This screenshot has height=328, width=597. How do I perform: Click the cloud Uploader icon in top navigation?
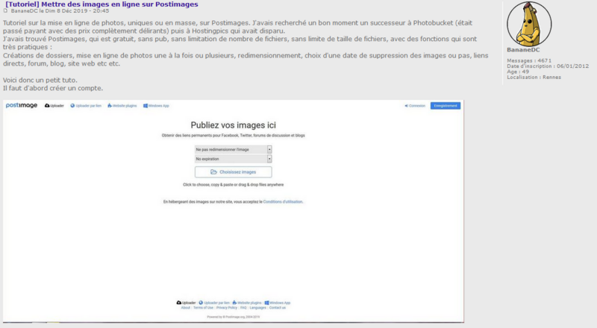47,106
